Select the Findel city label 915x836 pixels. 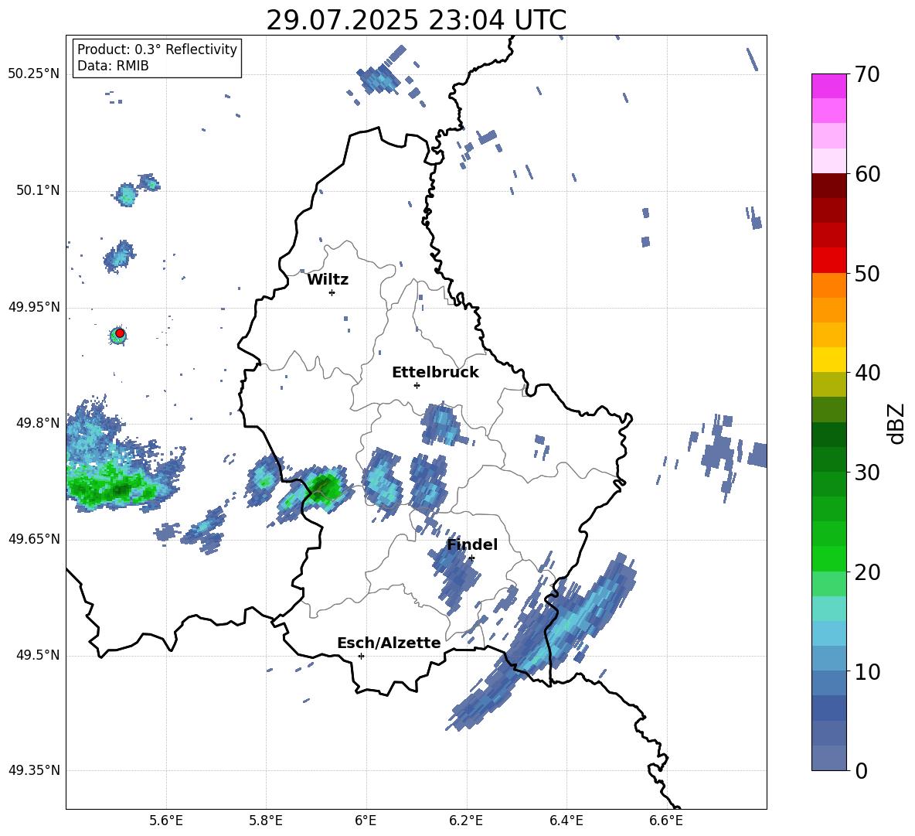[x=472, y=544]
